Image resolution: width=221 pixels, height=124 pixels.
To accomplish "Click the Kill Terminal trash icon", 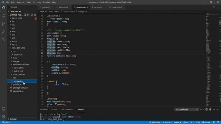I will click(210, 110).
